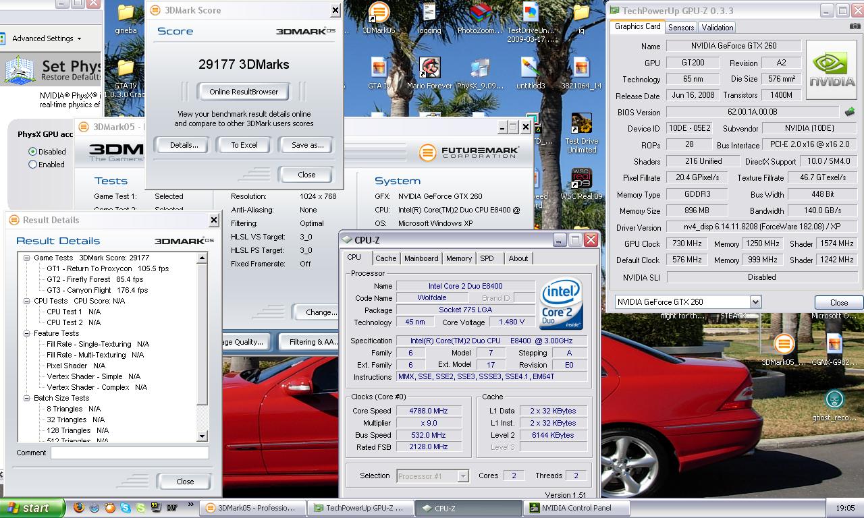Collapse the CPU Tests tree node
This screenshot has height=518, width=864.
click(27, 301)
